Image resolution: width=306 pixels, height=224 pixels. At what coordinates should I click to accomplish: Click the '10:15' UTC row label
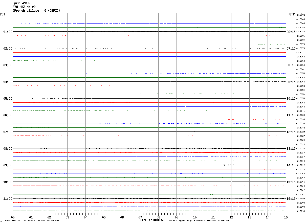click(x=291, y=99)
